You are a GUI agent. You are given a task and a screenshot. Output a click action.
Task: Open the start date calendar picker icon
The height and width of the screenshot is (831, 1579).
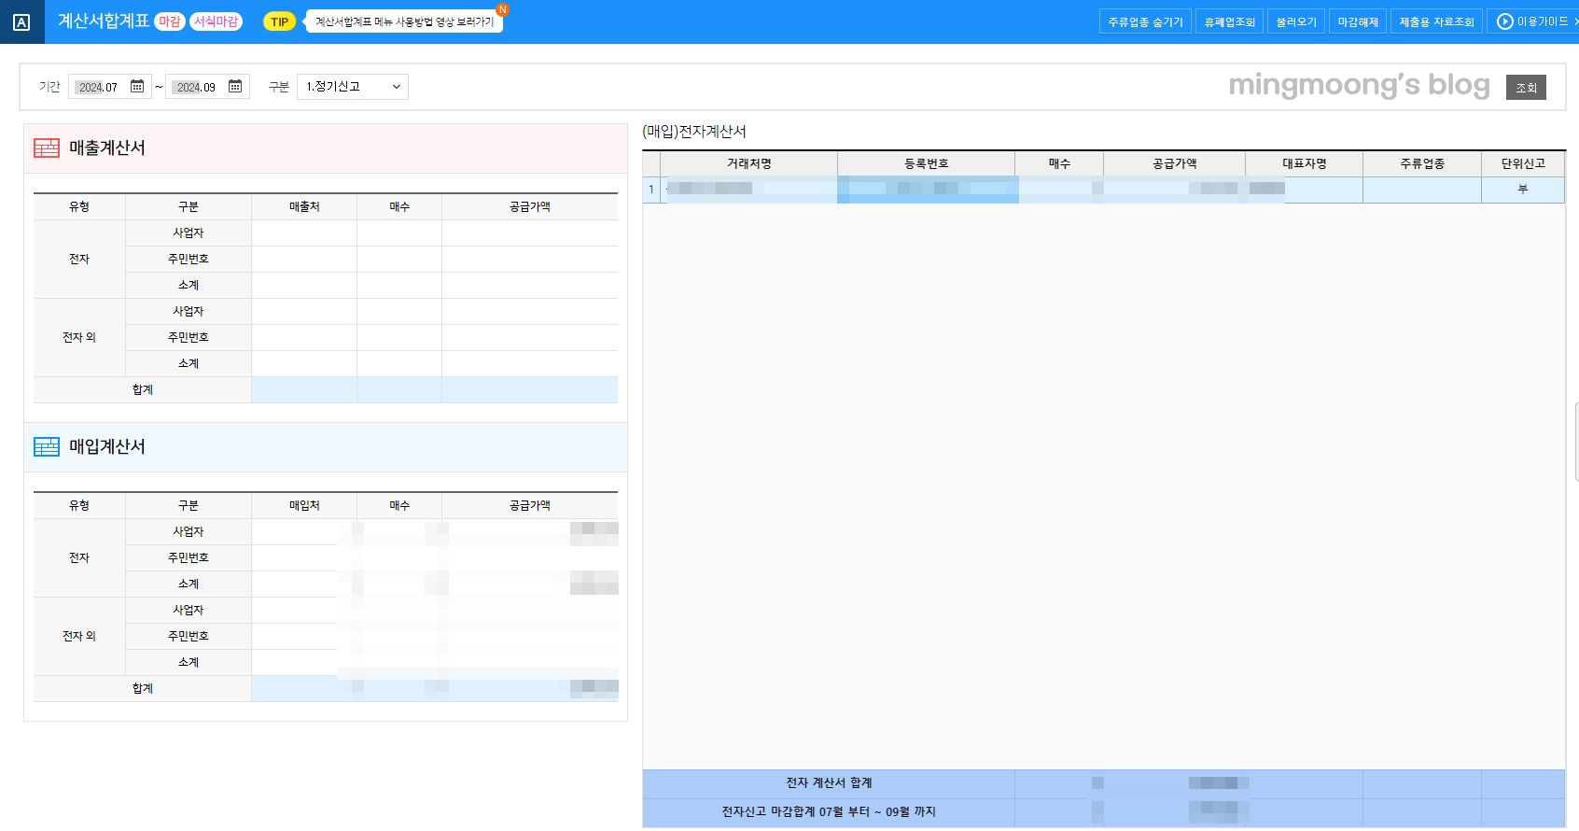[x=137, y=86]
